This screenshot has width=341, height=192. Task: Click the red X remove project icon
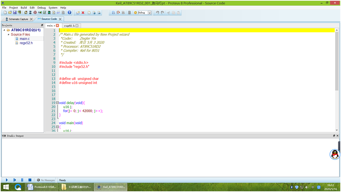[x=83, y=13]
